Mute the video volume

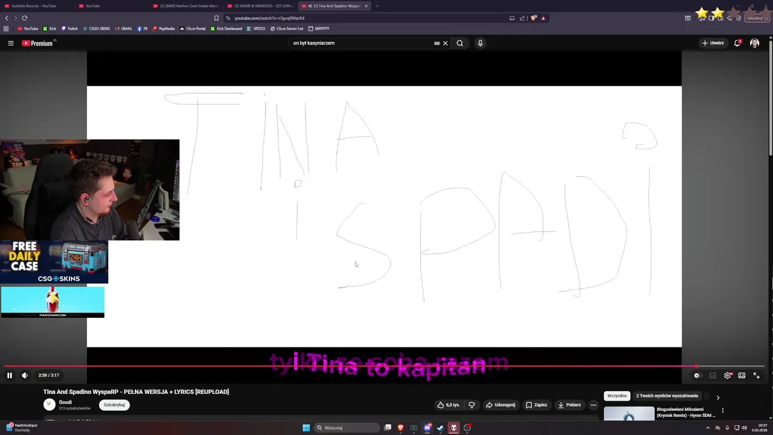coord(25,375)
